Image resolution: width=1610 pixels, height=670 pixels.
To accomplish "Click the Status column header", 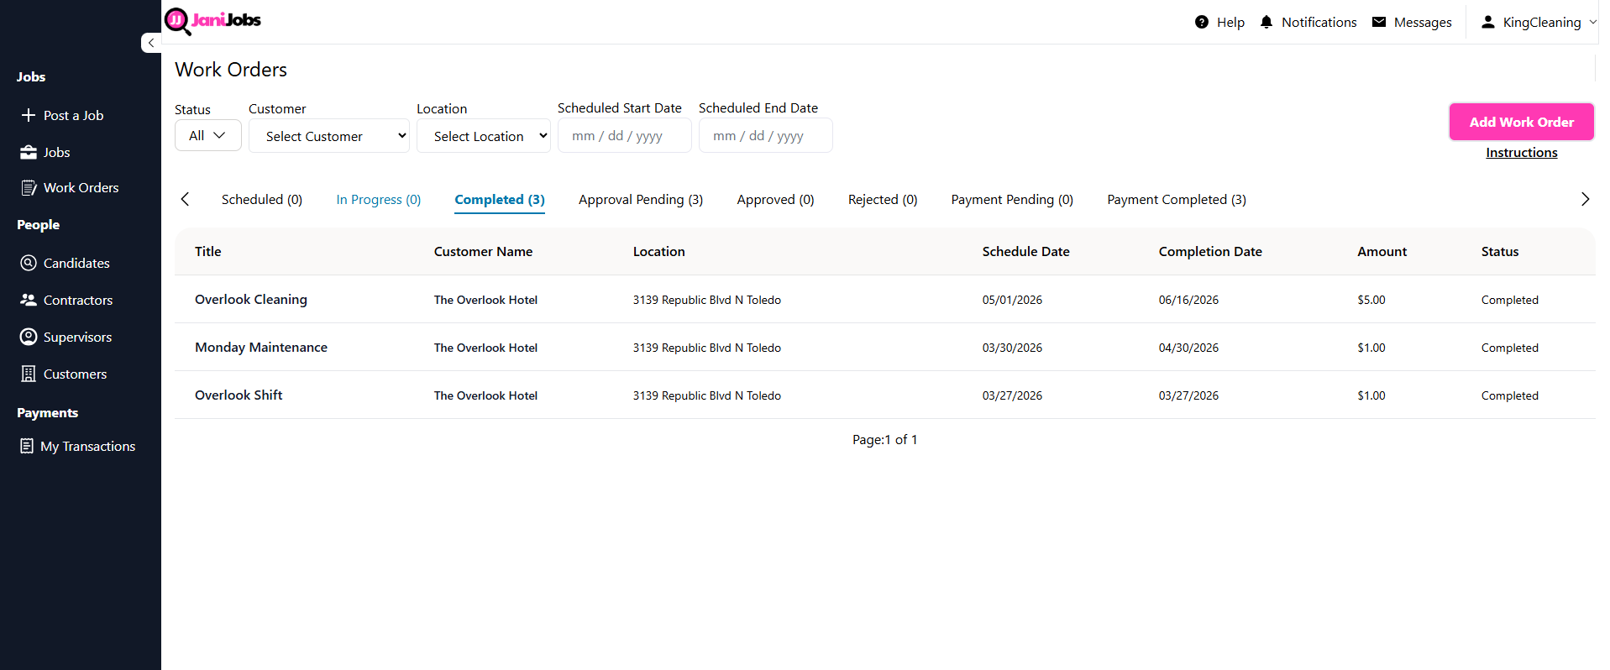I will click(x=1500, y=251).
